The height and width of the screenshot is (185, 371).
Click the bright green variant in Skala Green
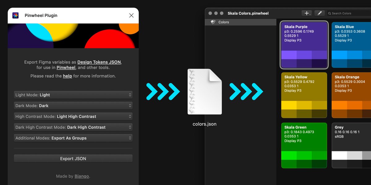289,155
